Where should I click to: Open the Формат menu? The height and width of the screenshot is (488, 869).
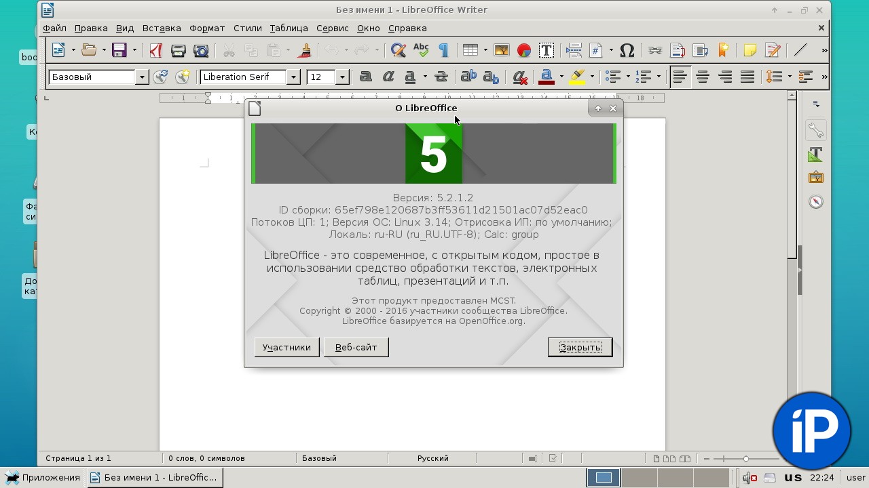click(x=207, y=28)
